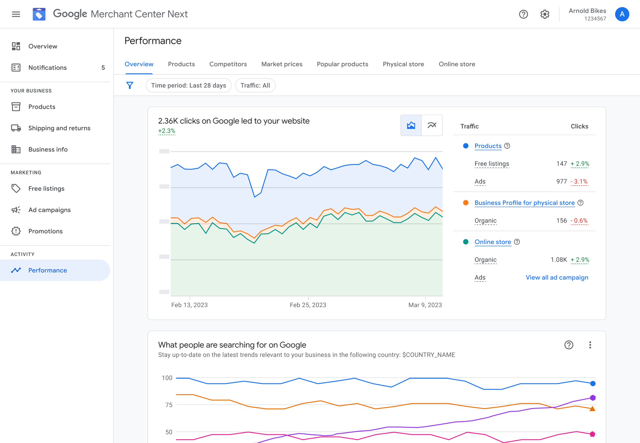Click the Ads 977 row label
Image resolution: width=640 pixels, height=443 pixels.
coord(480,181)
